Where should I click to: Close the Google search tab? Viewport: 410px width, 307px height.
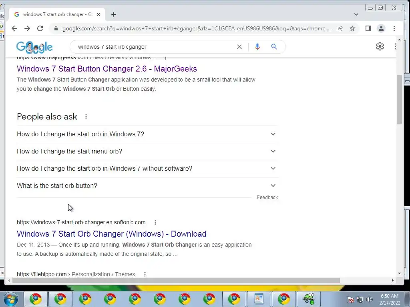coord(98,14)
